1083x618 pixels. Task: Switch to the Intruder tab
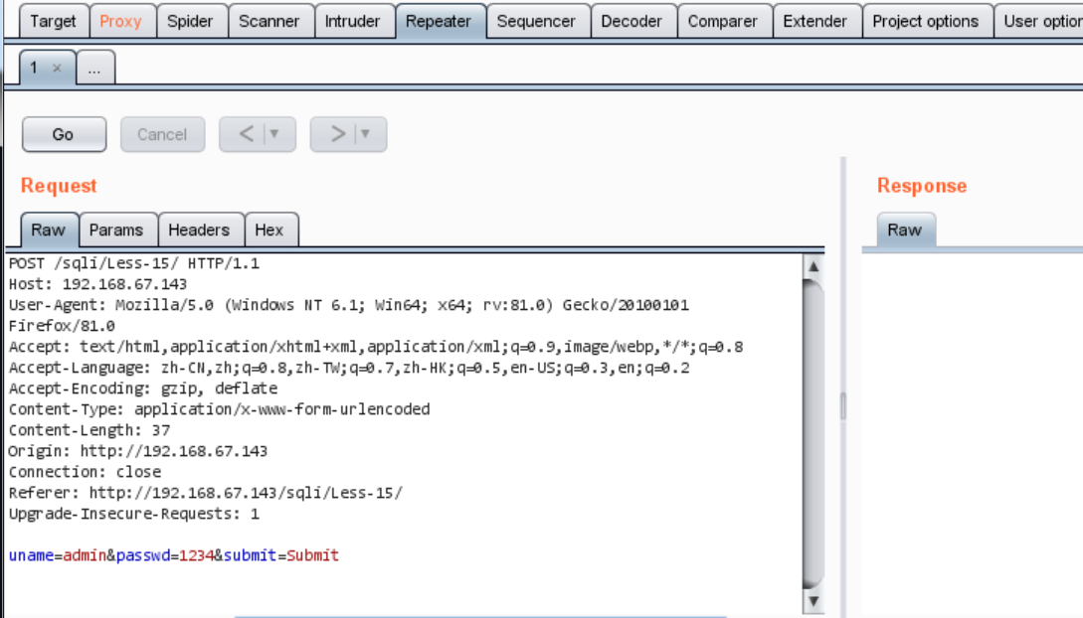click(x=353, y=22)
